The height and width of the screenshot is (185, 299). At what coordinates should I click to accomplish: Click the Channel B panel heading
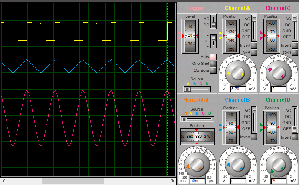point(237,100)
